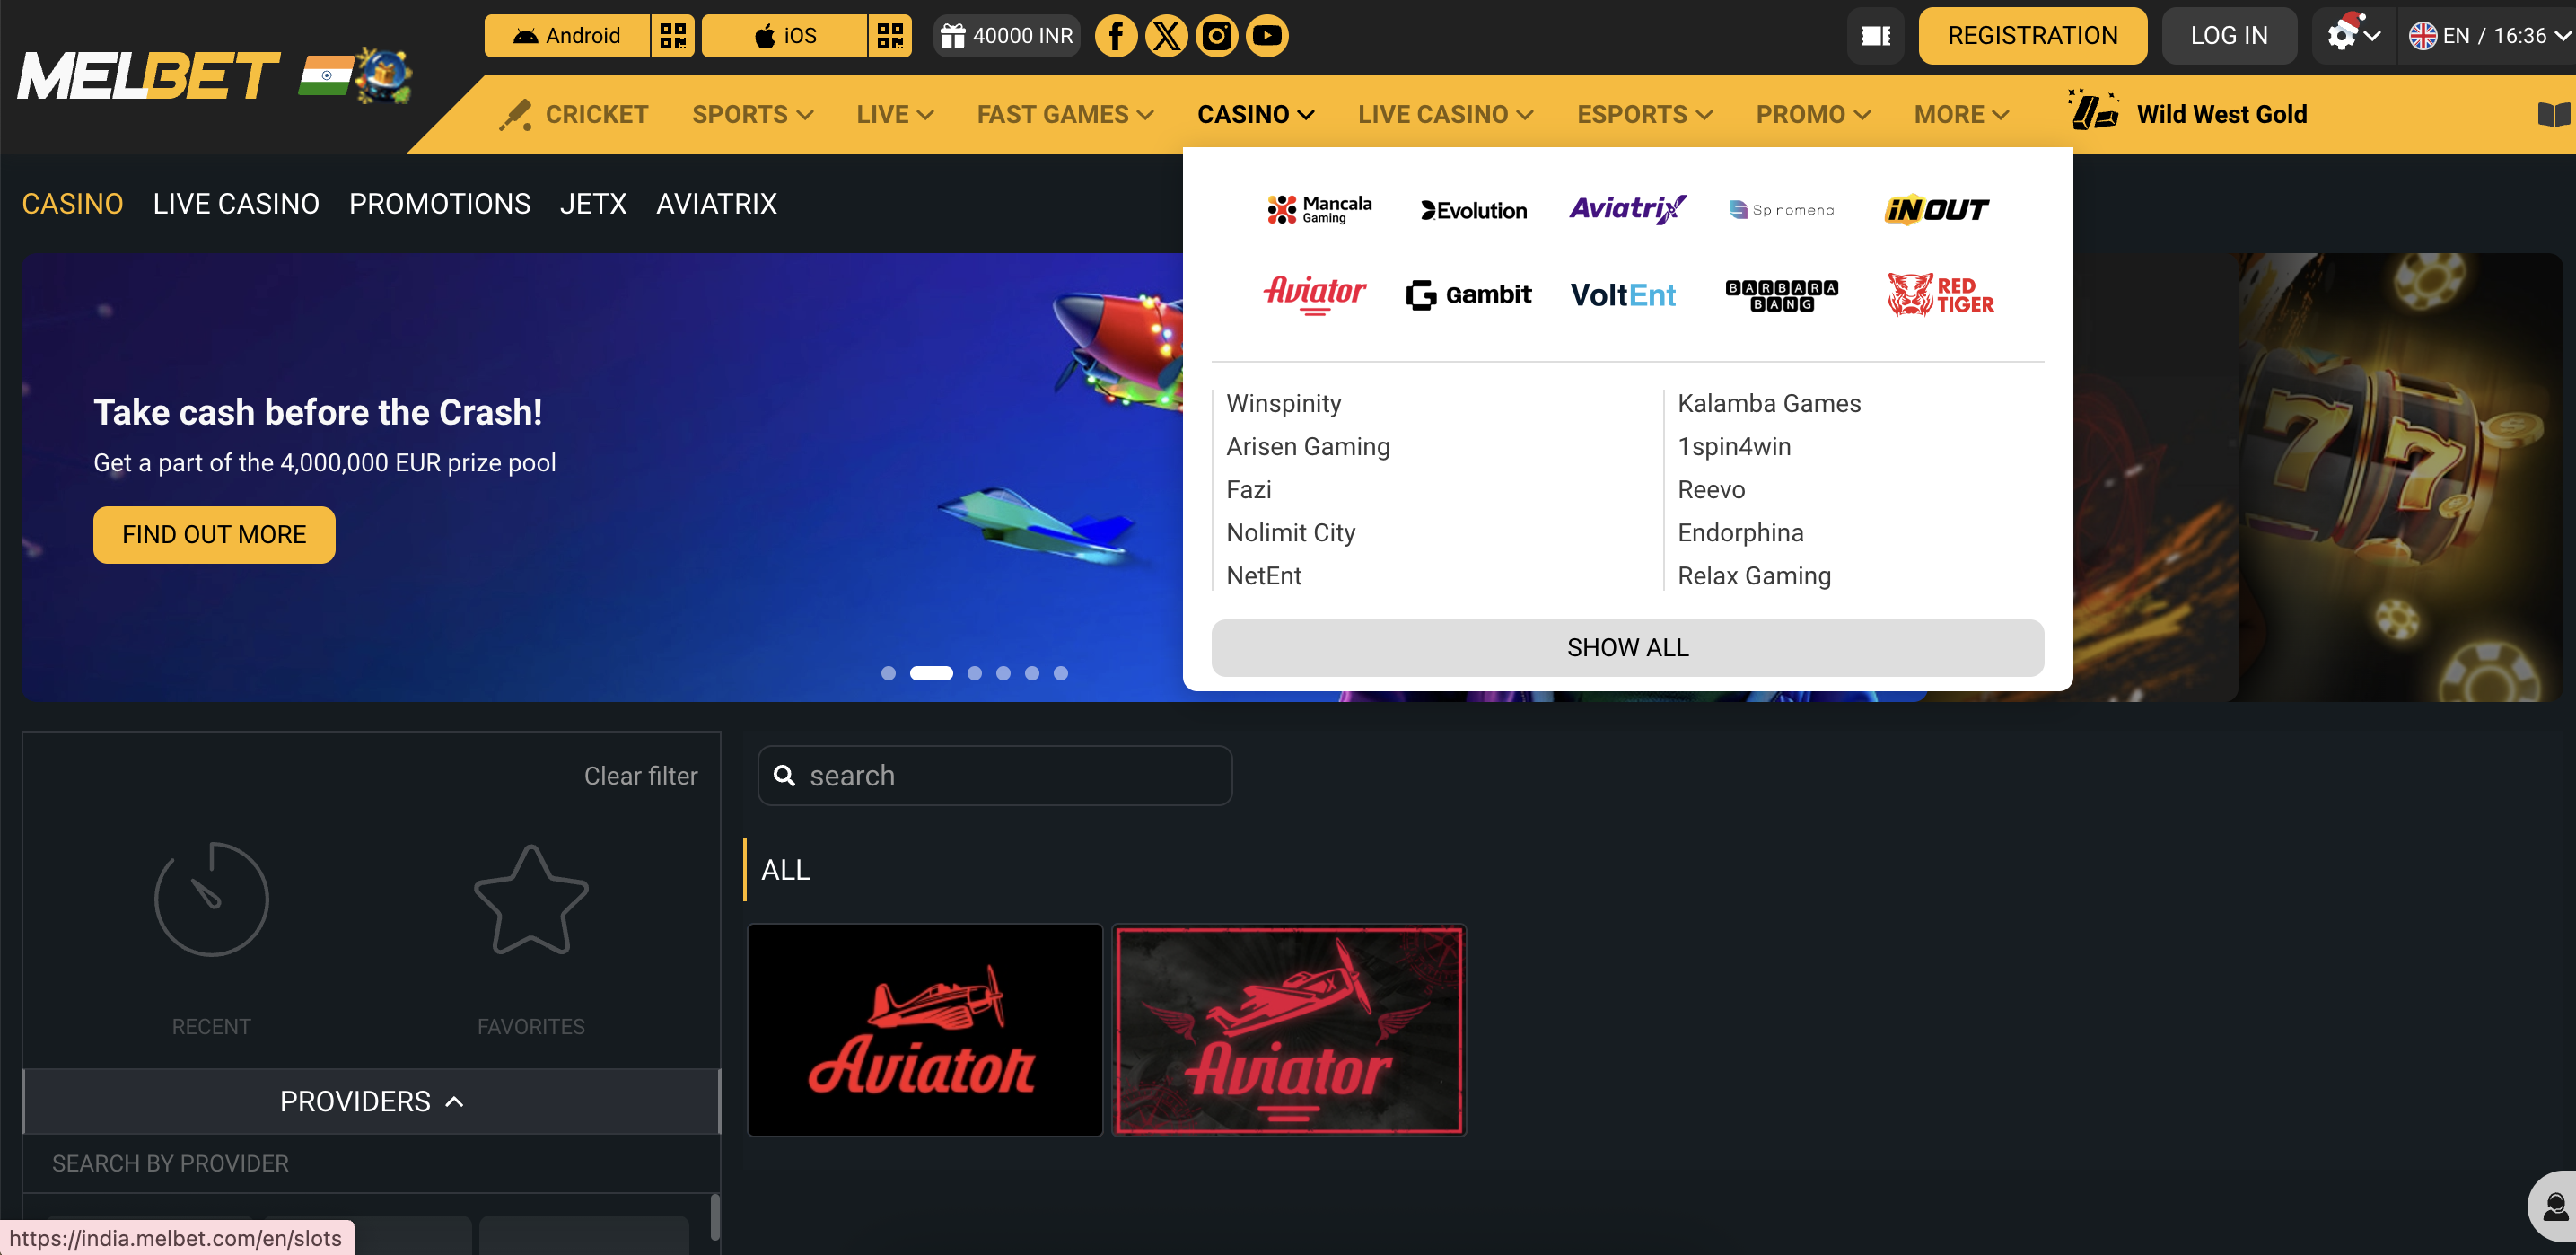This screenshot has height=1255, width=2576.
Task: Open the iOS app QR code icon
Action: (x=890, y=36)
